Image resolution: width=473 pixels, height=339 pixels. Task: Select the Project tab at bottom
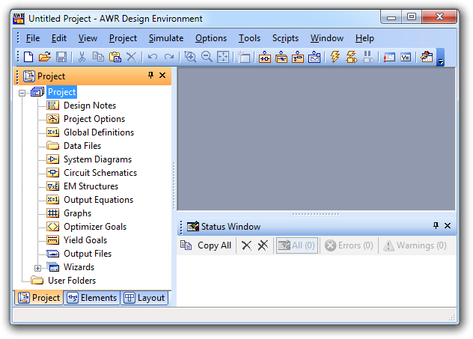[39, 298]
